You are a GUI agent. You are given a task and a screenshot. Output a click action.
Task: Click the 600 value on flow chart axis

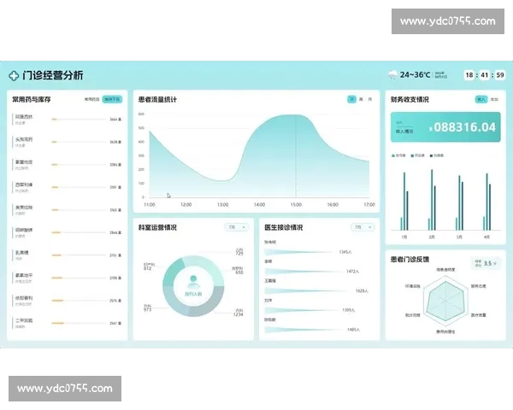coord(141,114)
